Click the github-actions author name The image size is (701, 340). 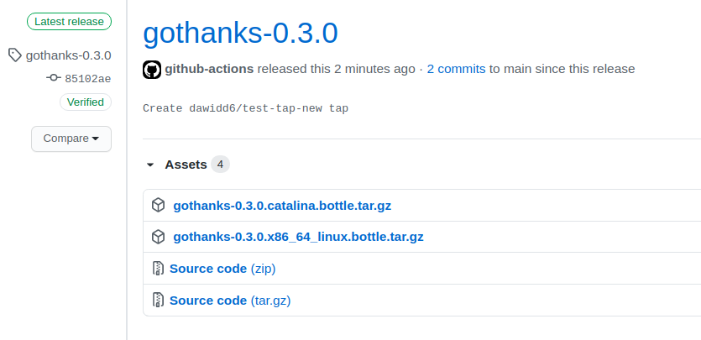point(209,69)
